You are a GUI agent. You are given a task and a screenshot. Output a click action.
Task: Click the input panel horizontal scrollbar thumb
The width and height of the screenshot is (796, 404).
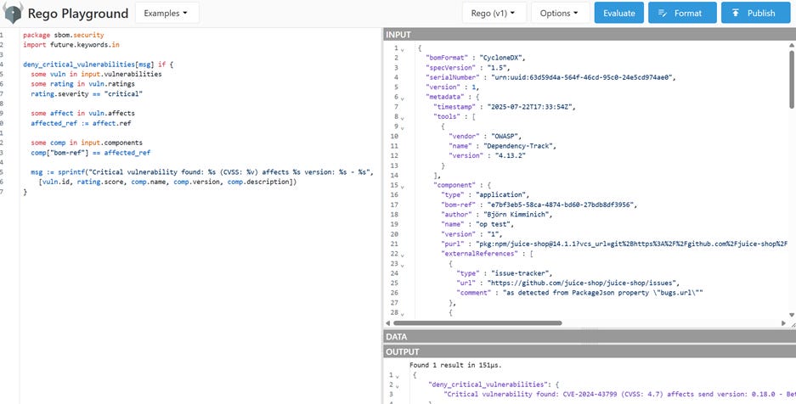[x=477, y=323]
